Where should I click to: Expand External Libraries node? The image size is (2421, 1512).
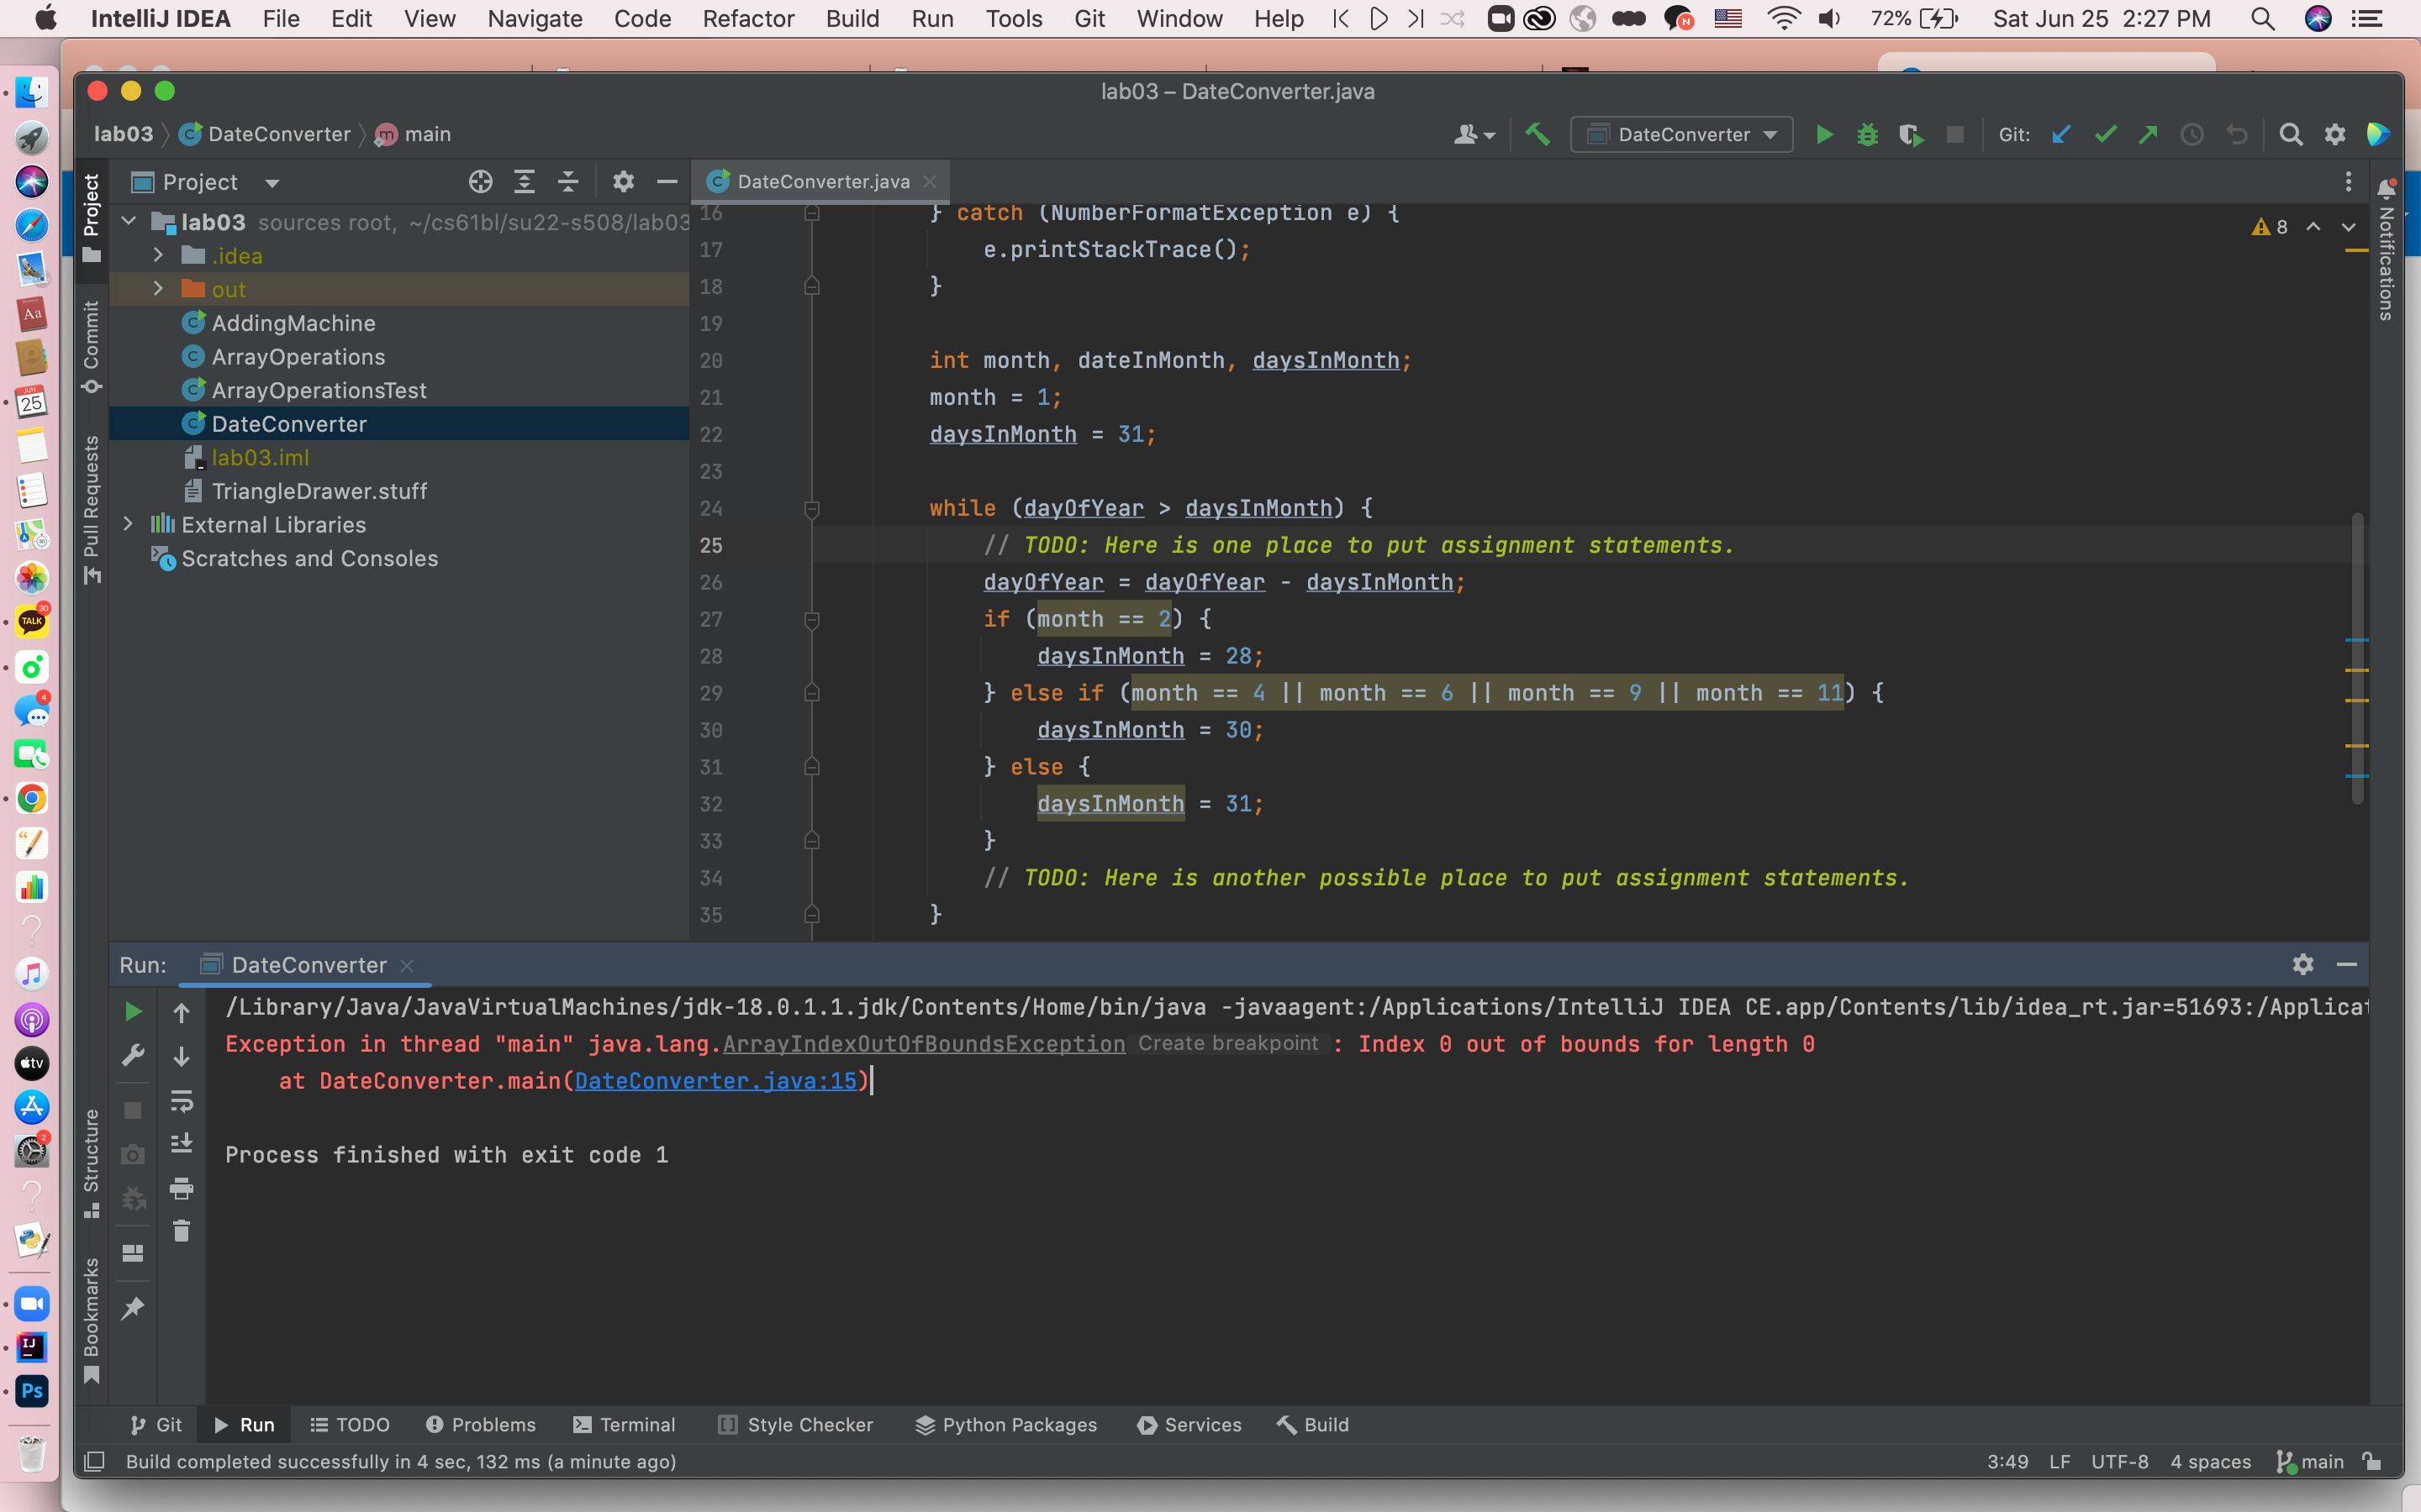(x=128, y=524)
